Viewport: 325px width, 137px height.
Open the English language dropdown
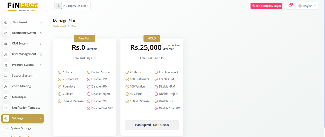307,6
